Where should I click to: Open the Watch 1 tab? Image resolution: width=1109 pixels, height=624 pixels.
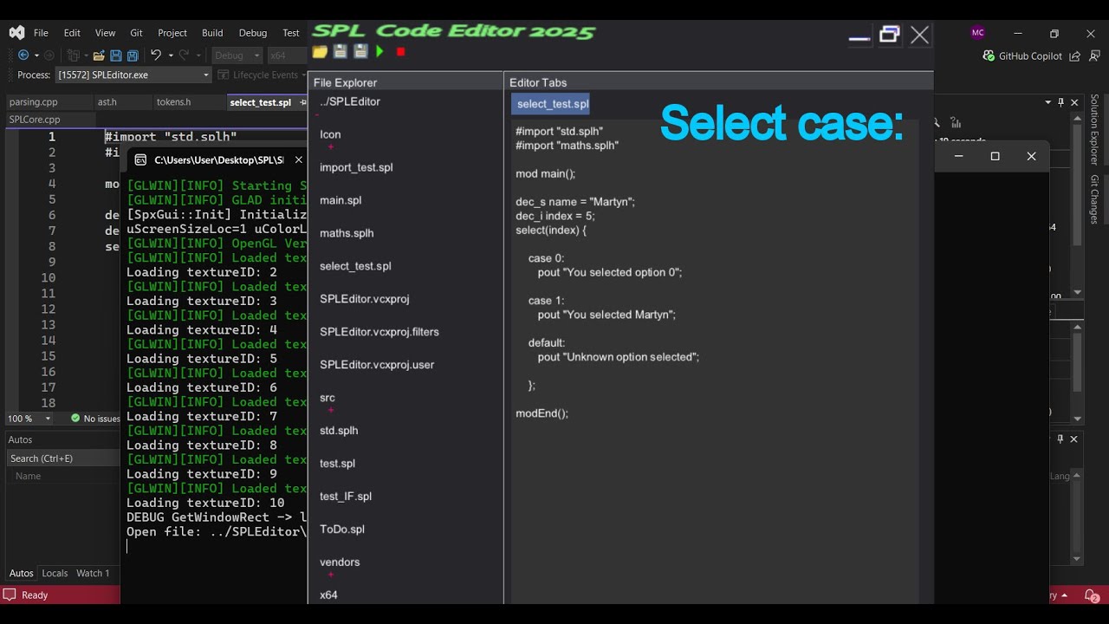click(93, 573)
